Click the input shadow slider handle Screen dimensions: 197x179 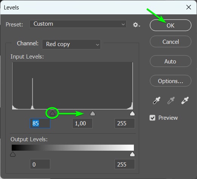coord(53,113)
